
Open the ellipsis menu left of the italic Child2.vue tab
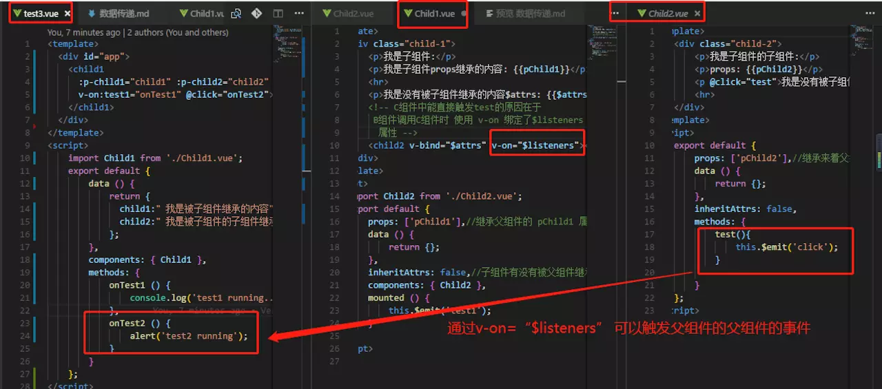tap(615, 14)
